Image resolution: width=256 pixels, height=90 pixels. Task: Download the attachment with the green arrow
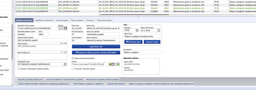pyautogui.click(x=118, y=64)
